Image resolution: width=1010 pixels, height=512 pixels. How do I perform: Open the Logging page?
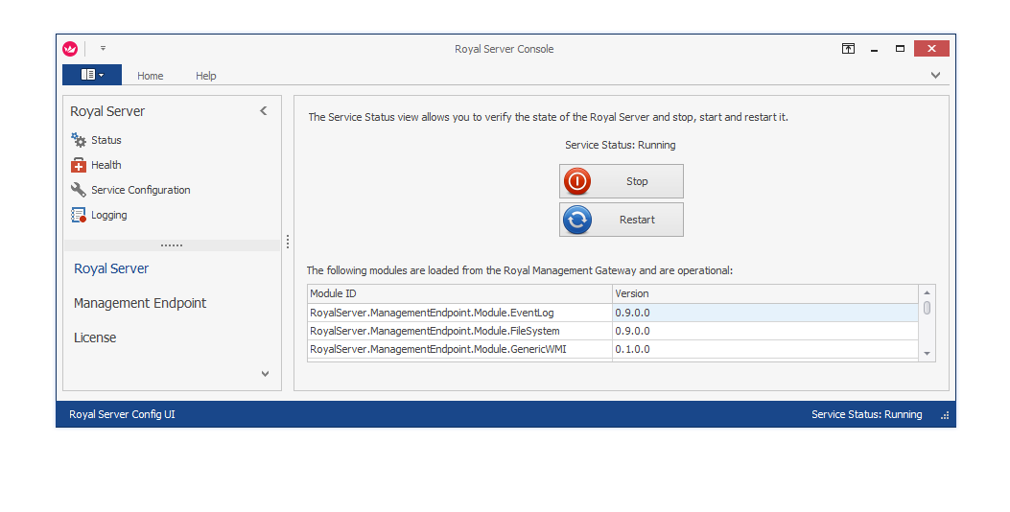[x=108, y=215]
